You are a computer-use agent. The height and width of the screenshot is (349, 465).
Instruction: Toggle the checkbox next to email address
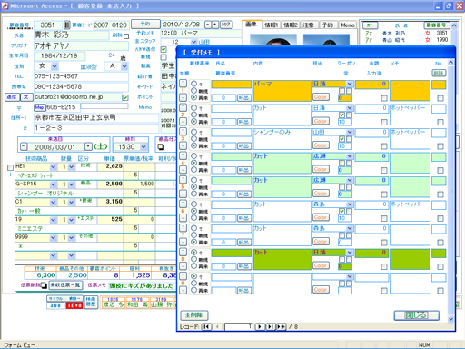pyautogui.click(x=125, y=97)
